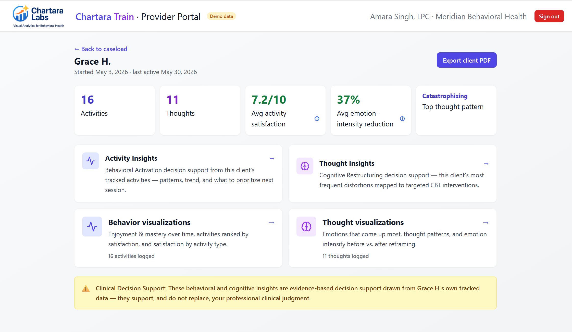Open Thought Insights card title

tap(347, 163)
